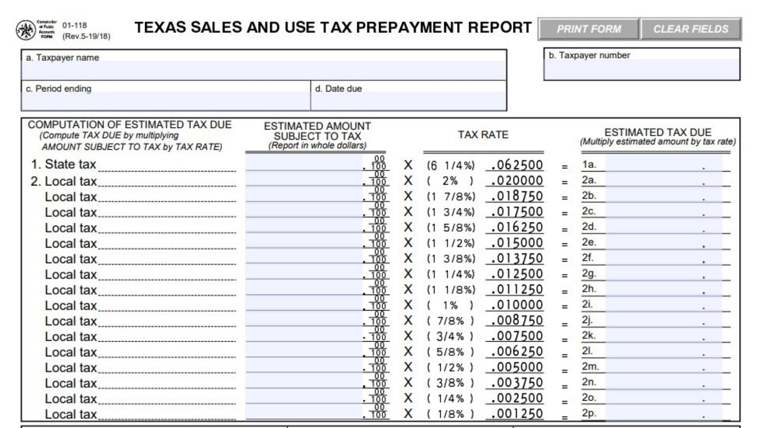This screenshot has height=428, width=761.
Task: Click the 3/8% local tax amount field
Action: (304, 380)
